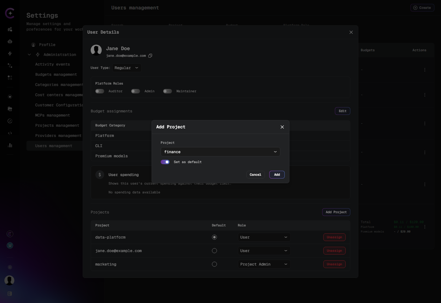Open Budgets management

[x=56, y=74]
